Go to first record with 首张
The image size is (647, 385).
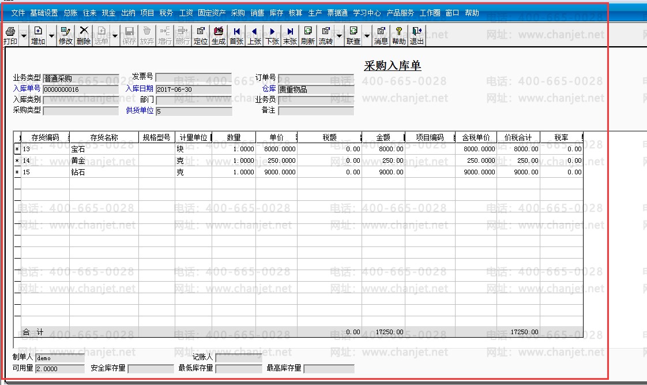coord(236,35)
